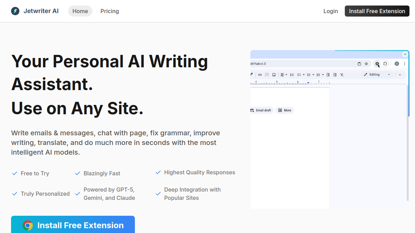Screen dimensions: 415x233
Task: Click the Email draft chip in the demo
Action: pyautogui.click(x=261, y=110)
